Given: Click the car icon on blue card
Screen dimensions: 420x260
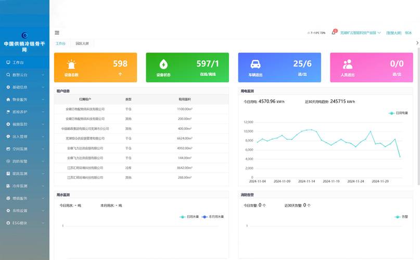Looking at the screenshot, I should coord(255,64).
